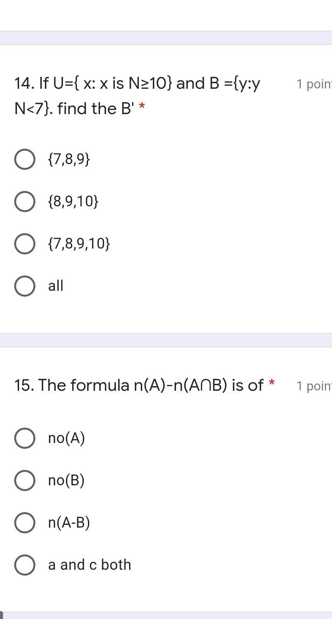Click the 'no(B)' answer label text

tap(66, 480)
